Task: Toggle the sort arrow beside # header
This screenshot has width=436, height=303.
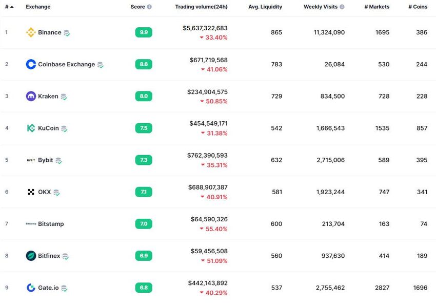Action: pos(12,7)
